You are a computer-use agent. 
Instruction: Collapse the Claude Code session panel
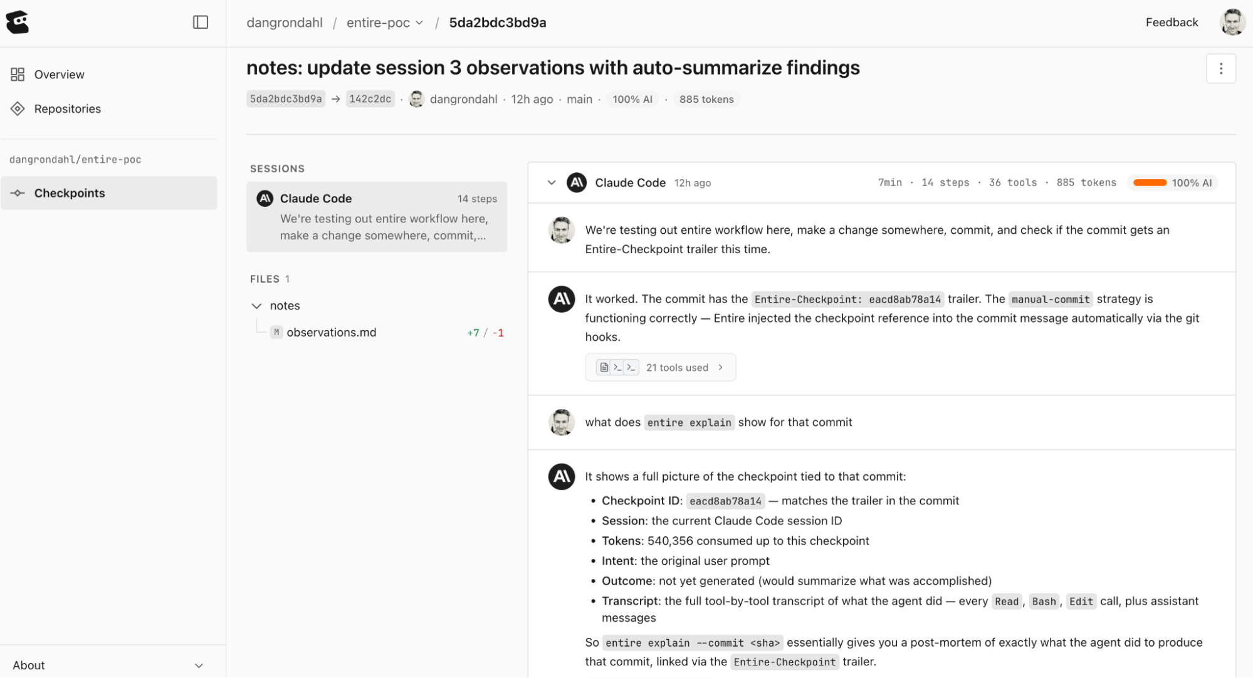click(x=552, y=183)
